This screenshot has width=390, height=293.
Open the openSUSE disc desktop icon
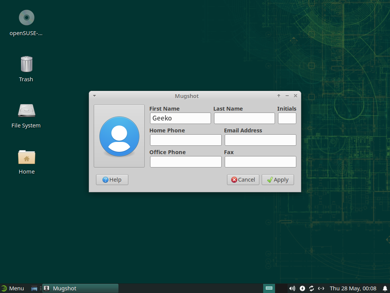coord(26,18)
